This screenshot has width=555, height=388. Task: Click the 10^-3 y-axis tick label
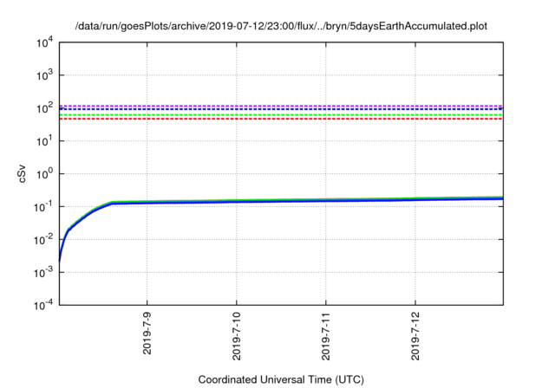[44, 272]
